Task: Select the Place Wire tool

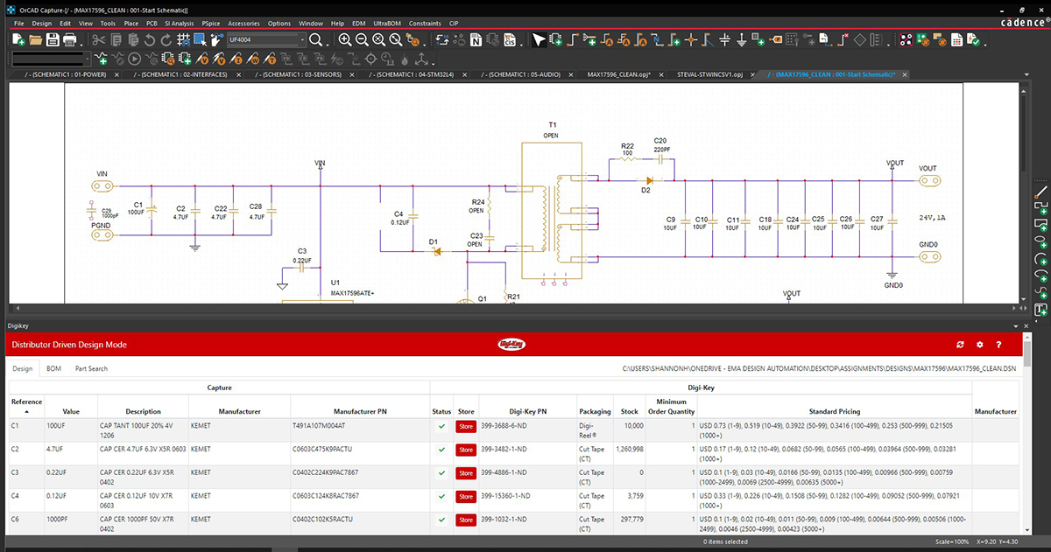Action: click(x=572, y=38)
